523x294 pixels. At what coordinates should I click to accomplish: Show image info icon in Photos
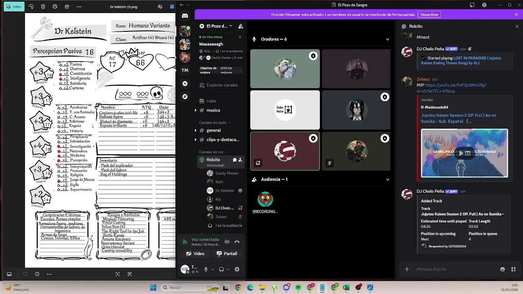click(37, 274)
